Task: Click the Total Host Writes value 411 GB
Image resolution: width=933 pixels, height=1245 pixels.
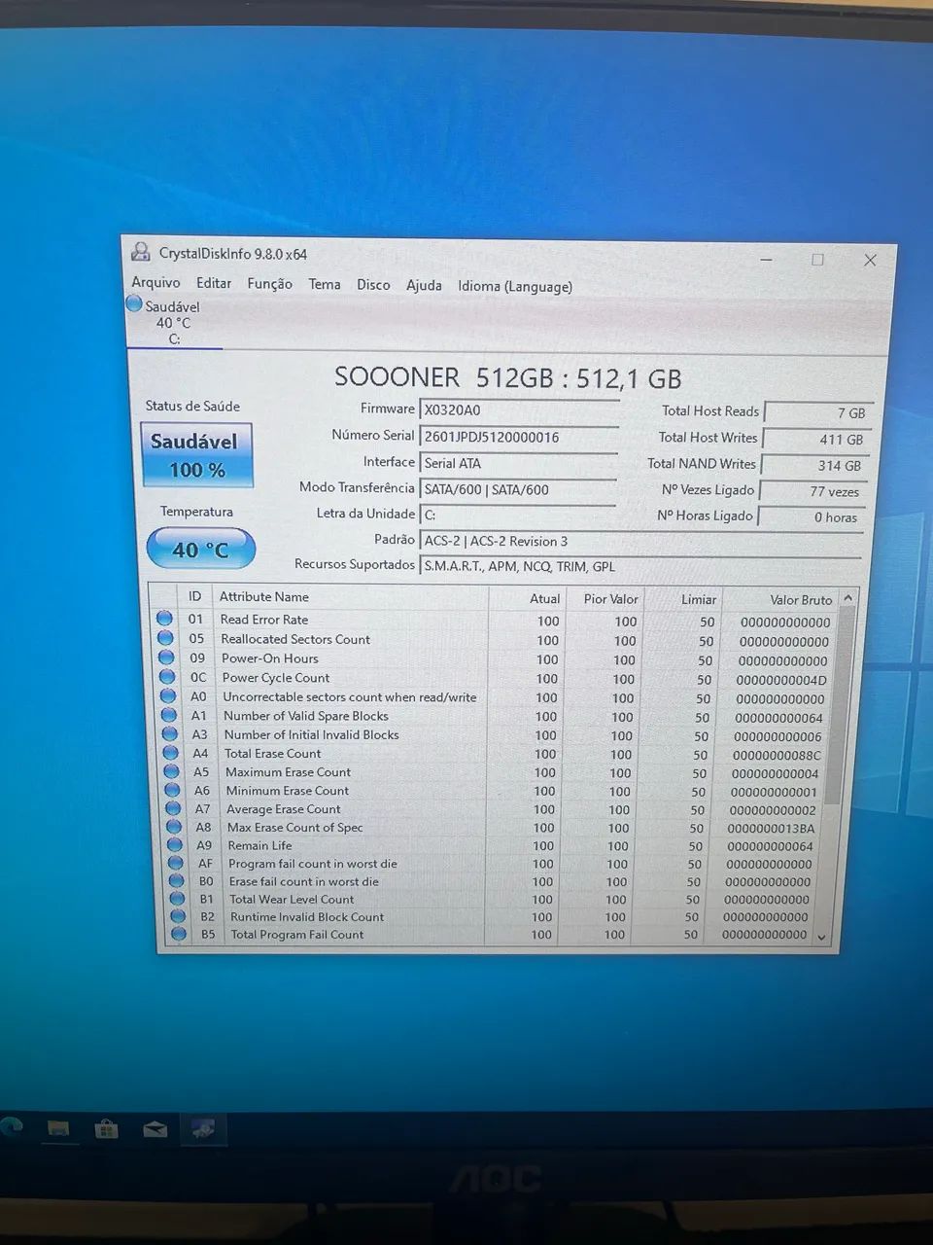Action: click(x=816, y=439)
